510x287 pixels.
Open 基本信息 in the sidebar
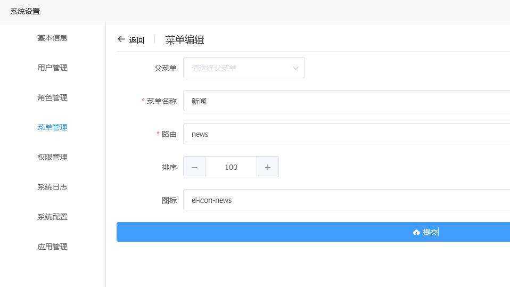(x=52, y=38)
